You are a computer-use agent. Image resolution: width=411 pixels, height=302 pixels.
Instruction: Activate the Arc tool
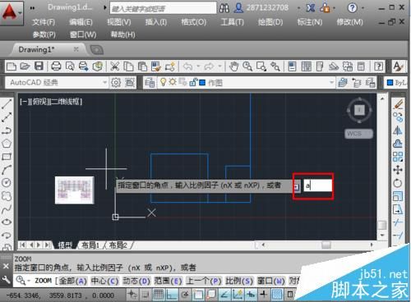coord(7,170)
